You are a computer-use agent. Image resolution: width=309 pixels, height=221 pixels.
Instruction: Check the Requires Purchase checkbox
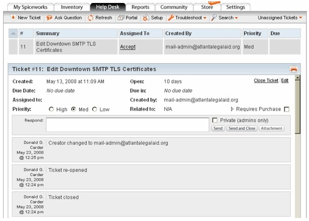pyautogui.click(x=286, y=109)
